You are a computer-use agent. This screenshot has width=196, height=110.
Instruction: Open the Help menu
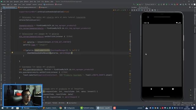click(52, 2)
